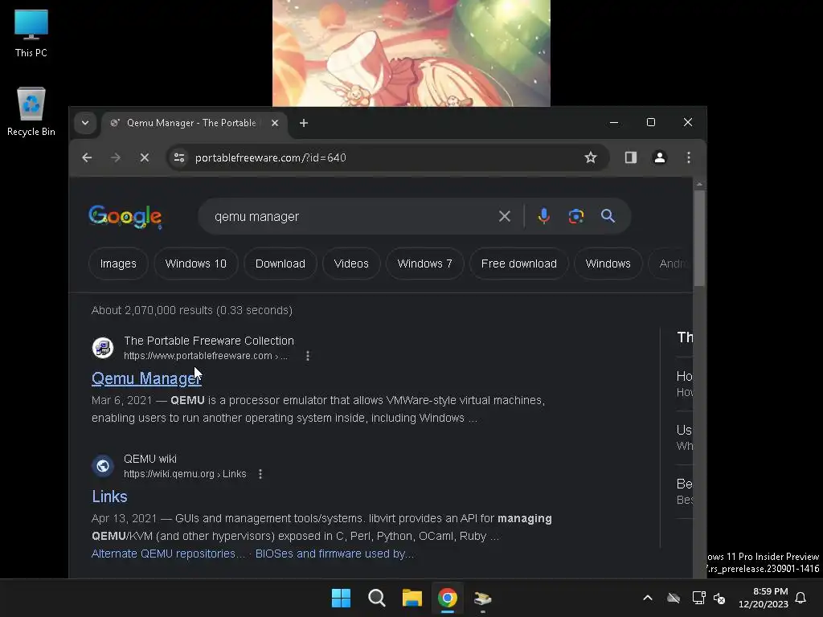Open the tab search dropdown arrow
This screenshot has height=617, width=823.
[85, 123]
